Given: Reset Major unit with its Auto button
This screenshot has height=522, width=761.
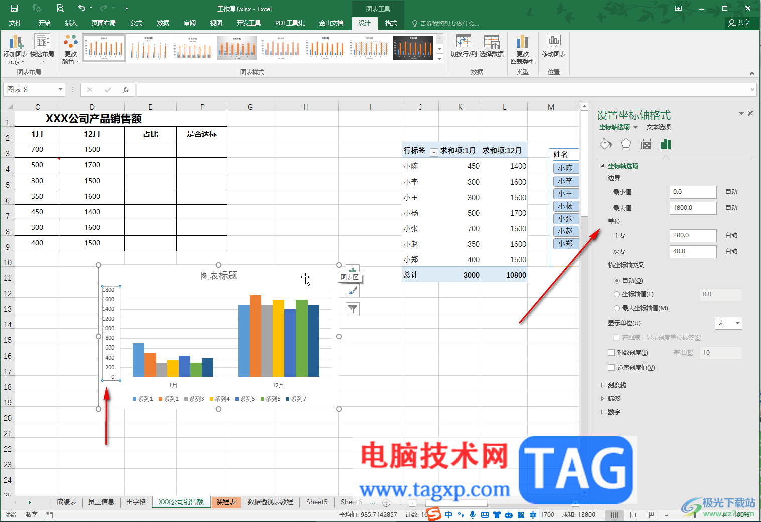Looking at the screenshot, I should 731,235.
